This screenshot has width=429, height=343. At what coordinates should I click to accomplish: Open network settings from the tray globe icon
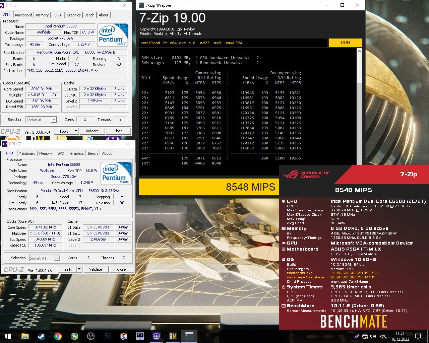tap(365, 336)
